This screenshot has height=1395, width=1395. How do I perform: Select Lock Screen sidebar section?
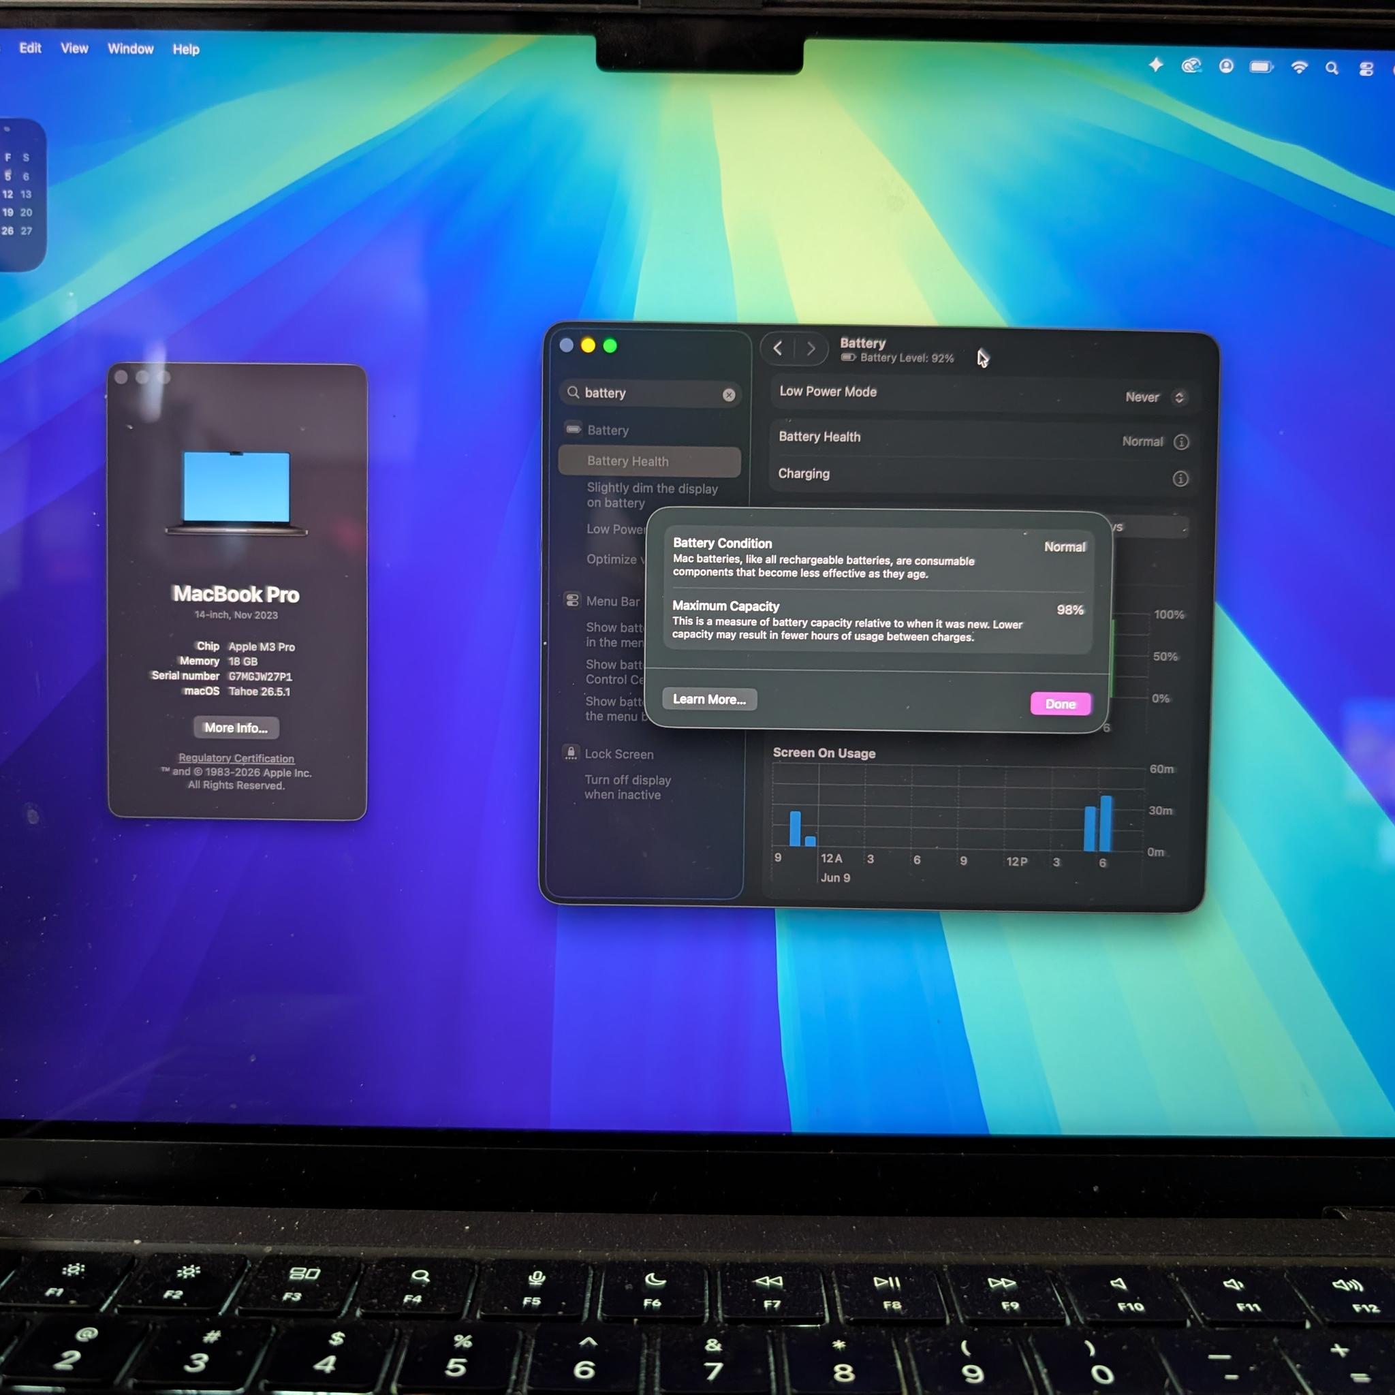(x=618, y=754)
